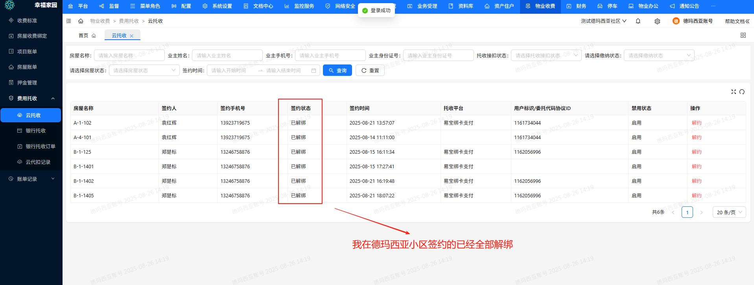The image size is (754, 285).
Task: Click the home icon in breadcrumb
Action: (x=81, y=21)
